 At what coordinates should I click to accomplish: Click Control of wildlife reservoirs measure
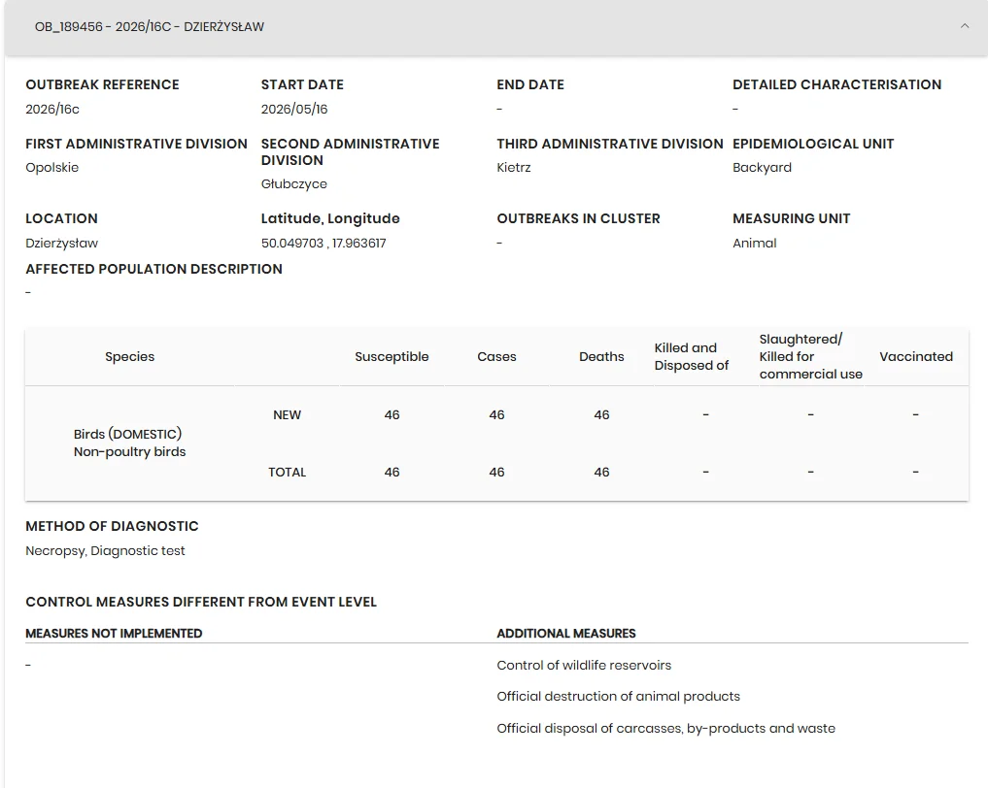[x=584, y=666]
